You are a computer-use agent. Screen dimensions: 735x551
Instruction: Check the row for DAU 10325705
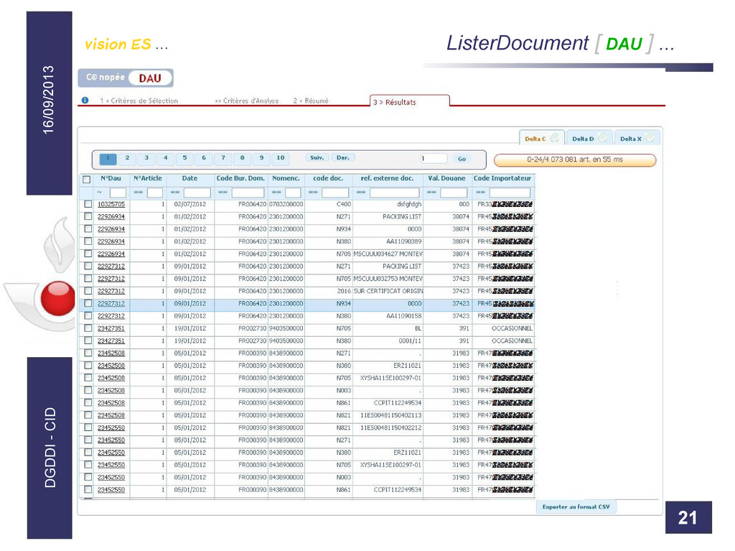coord(88,204)
